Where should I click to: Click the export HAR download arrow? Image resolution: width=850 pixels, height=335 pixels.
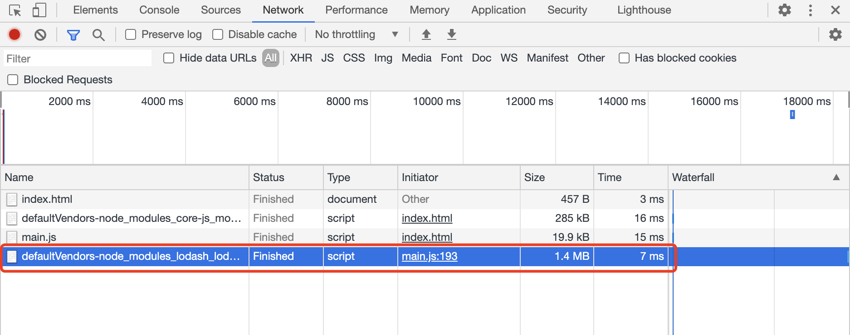(451, 34)
